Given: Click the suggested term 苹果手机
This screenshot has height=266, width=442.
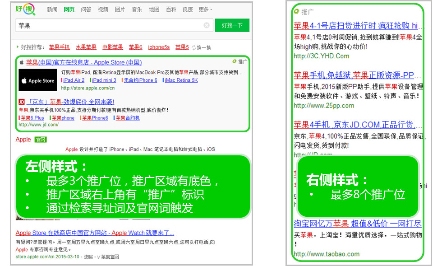Looking at the screenshot, I should pos(60,47).
